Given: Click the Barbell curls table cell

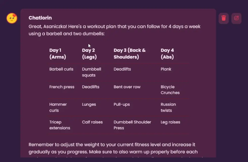Looking at the screenshot, I should (61, 69).
